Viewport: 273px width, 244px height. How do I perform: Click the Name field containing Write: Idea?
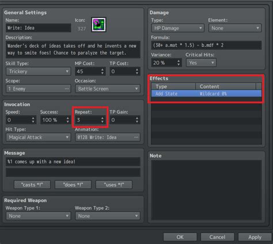coord(38,28)
